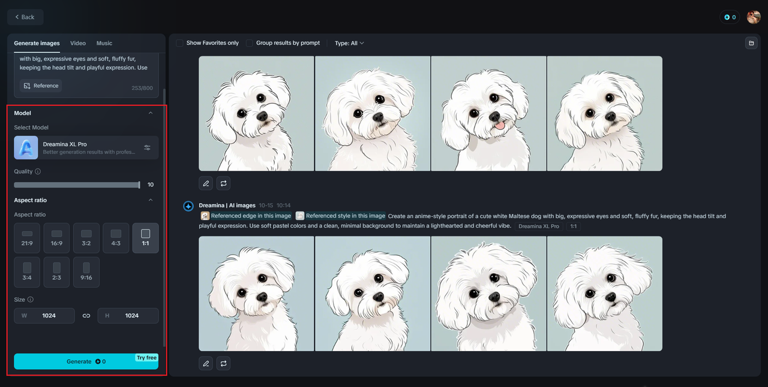
Task: Click the edit pencil icon under bottom row
Action: click(x=206, y=363)
